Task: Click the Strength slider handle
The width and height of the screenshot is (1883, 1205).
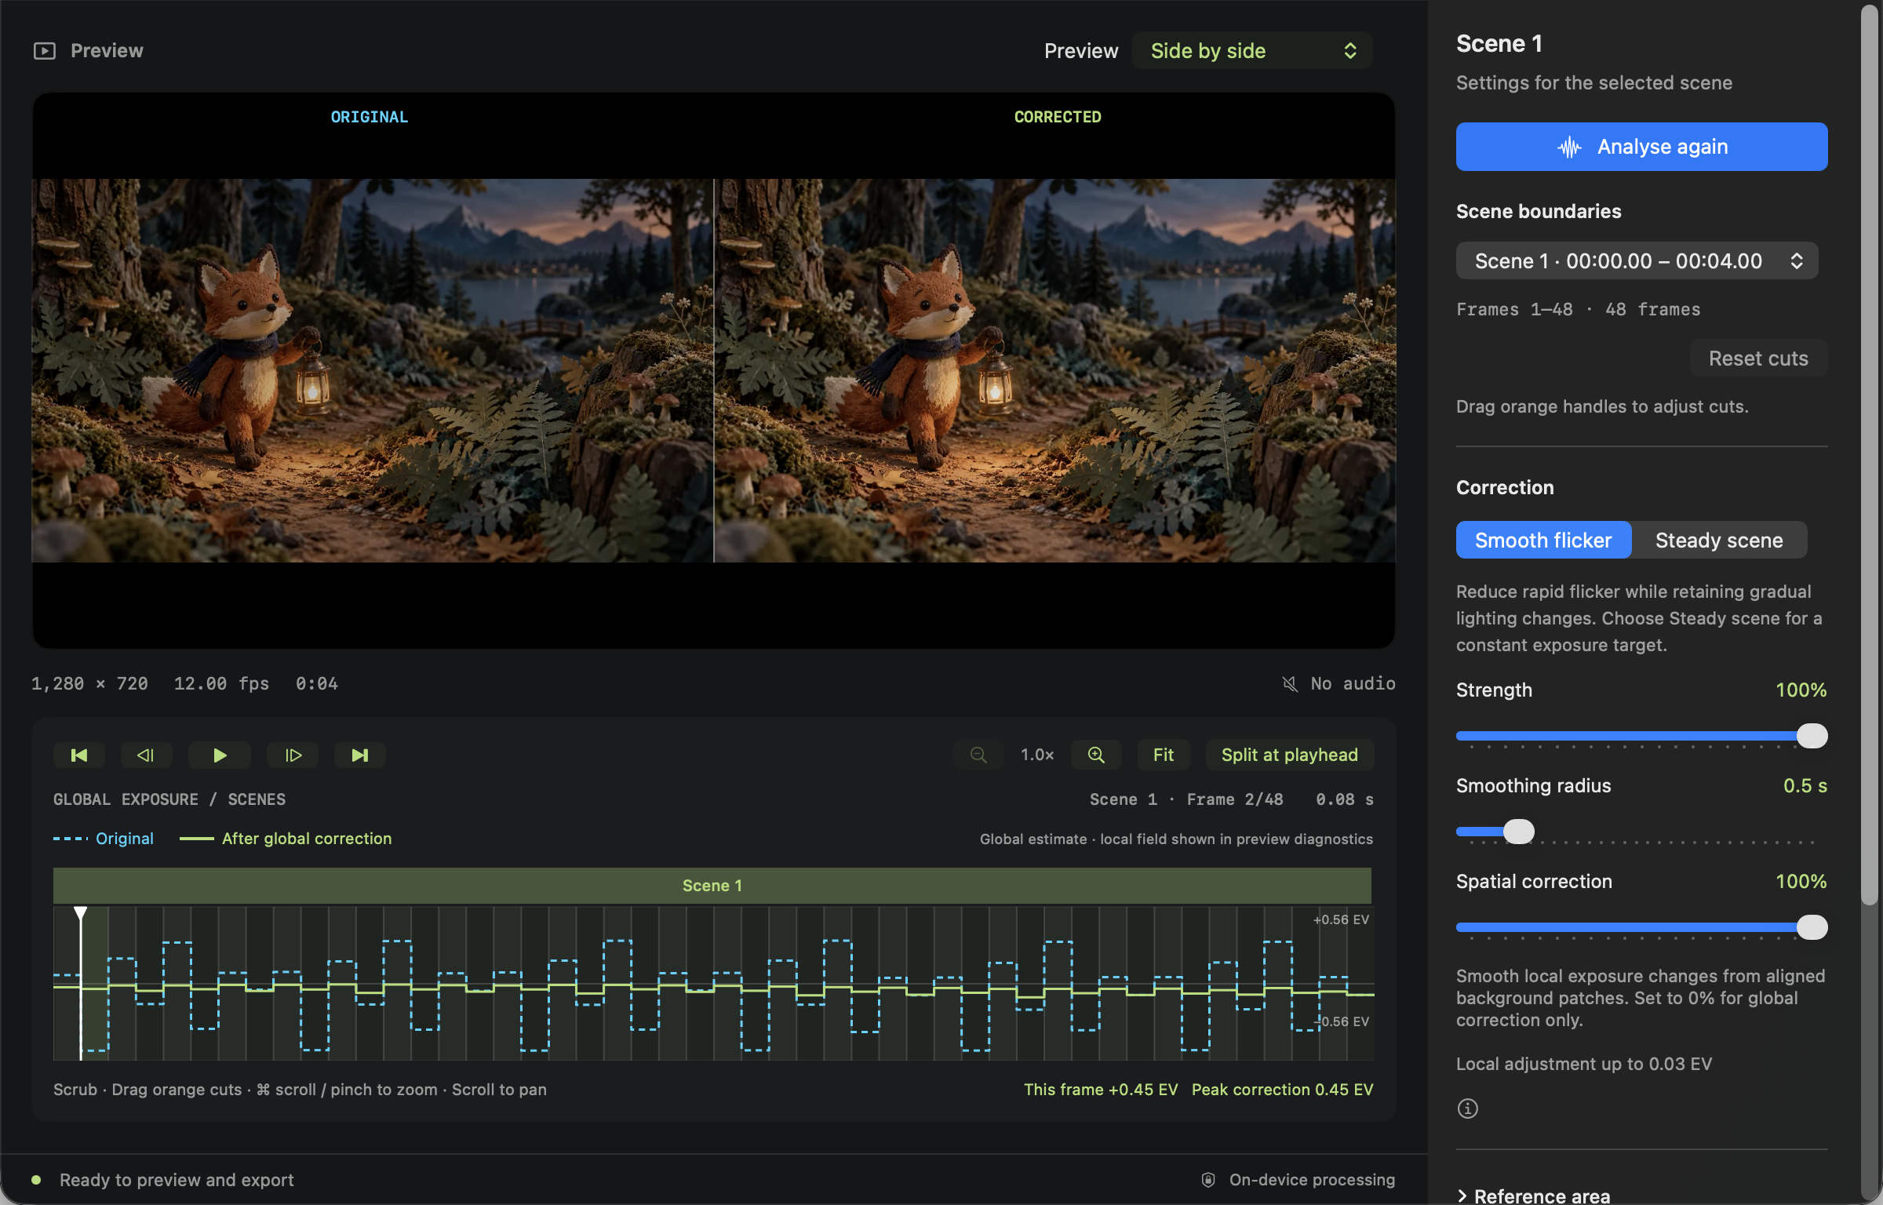Action: (1812, 736)
